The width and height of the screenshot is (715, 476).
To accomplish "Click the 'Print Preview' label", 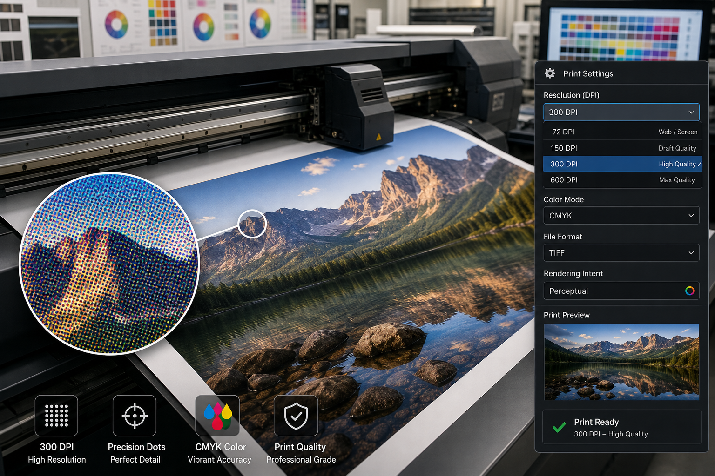I will coord(567,315).
